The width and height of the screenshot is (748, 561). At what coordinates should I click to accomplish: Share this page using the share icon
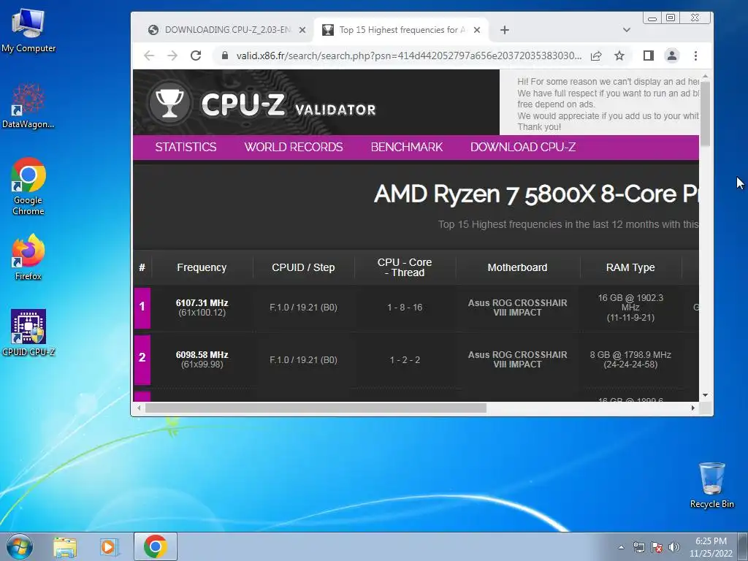click(x=596, y=56)
